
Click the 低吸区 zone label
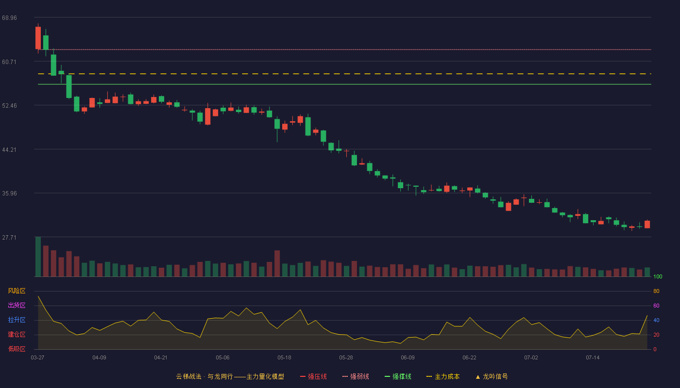click(17, 349)
